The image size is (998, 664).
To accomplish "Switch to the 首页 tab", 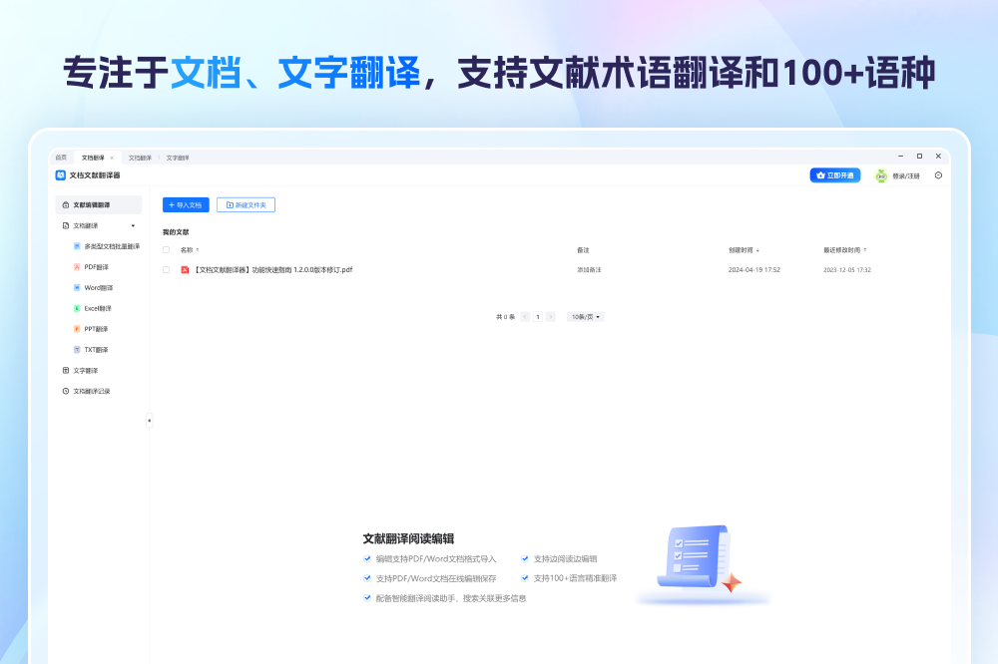I will coord(61,158).
